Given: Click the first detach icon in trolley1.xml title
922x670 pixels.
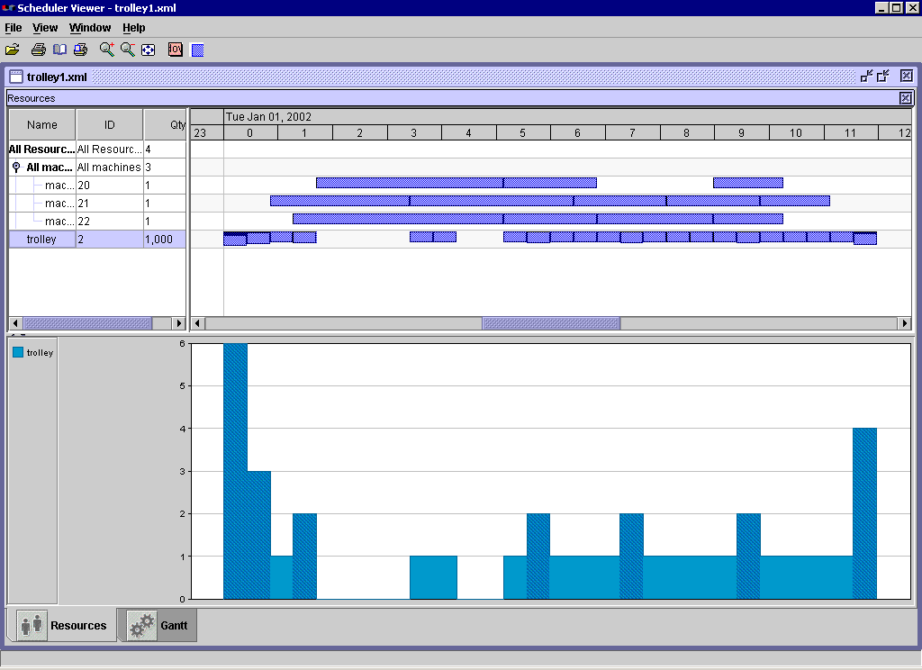Looking at the screenshot, I should pyautogui.click(x=866, y=76).
